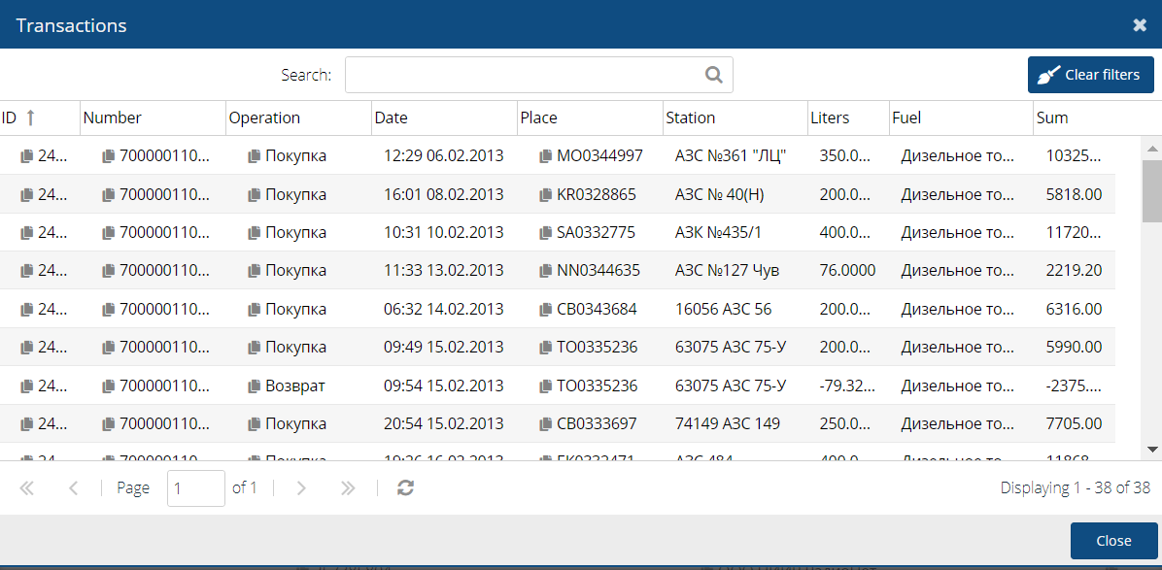Sort by the Date column header
Viewport: 1162px width, 570px height.
pos(392,117)
